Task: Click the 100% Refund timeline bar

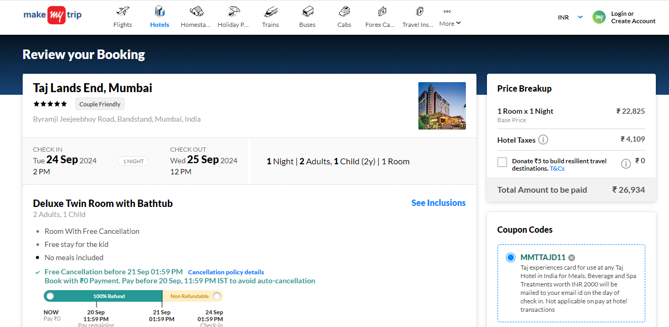Action: [103, 296]
